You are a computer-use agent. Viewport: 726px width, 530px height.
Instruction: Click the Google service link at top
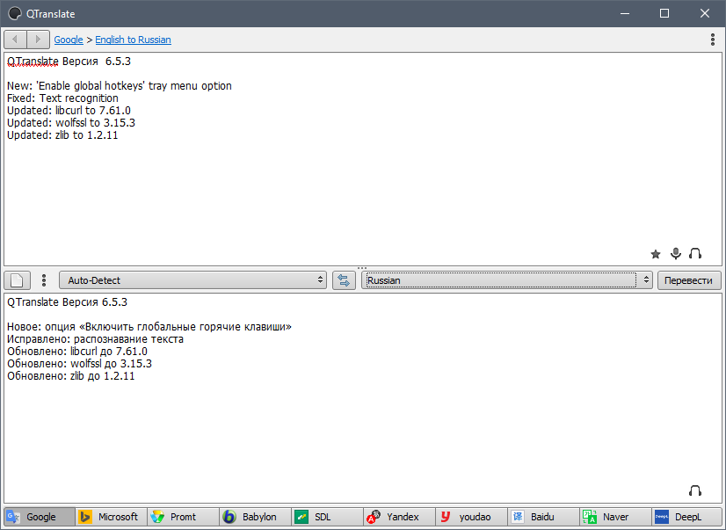coord(69,40)
